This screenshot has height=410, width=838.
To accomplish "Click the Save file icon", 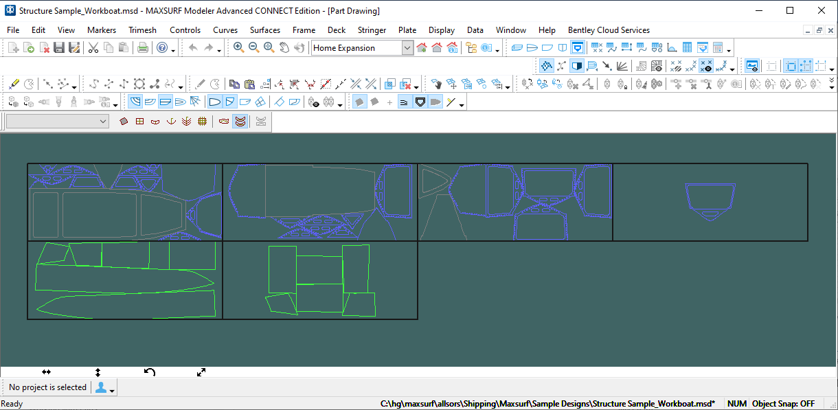I will click(x=59, y=48).
